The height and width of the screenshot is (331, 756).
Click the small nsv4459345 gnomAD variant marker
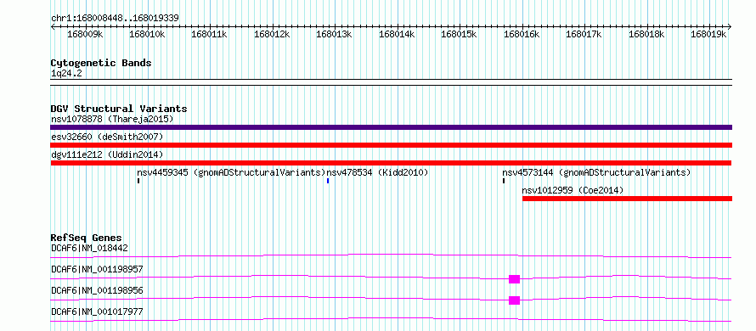pos(138,181)
